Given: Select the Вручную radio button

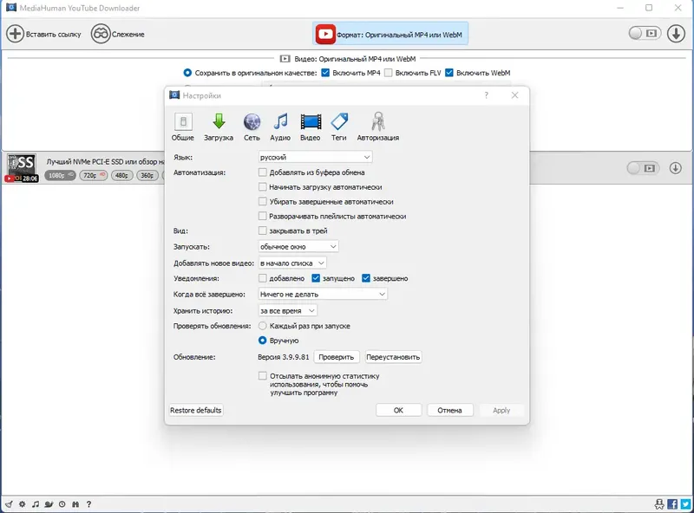Looking at the screenshot, I should pos(263,341).
